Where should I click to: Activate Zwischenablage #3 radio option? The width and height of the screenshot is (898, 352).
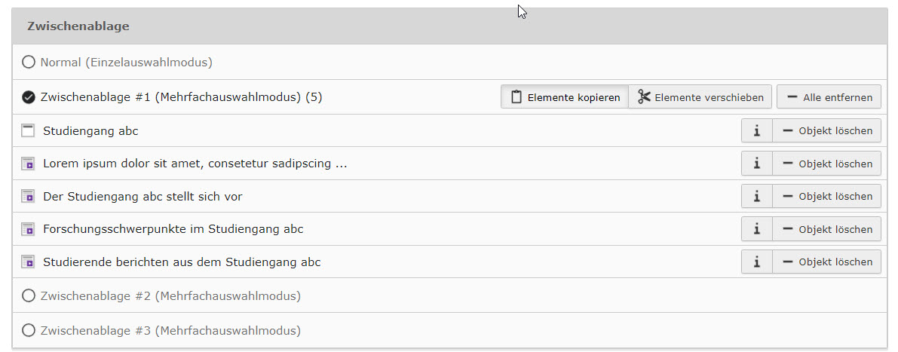point(29,330)
